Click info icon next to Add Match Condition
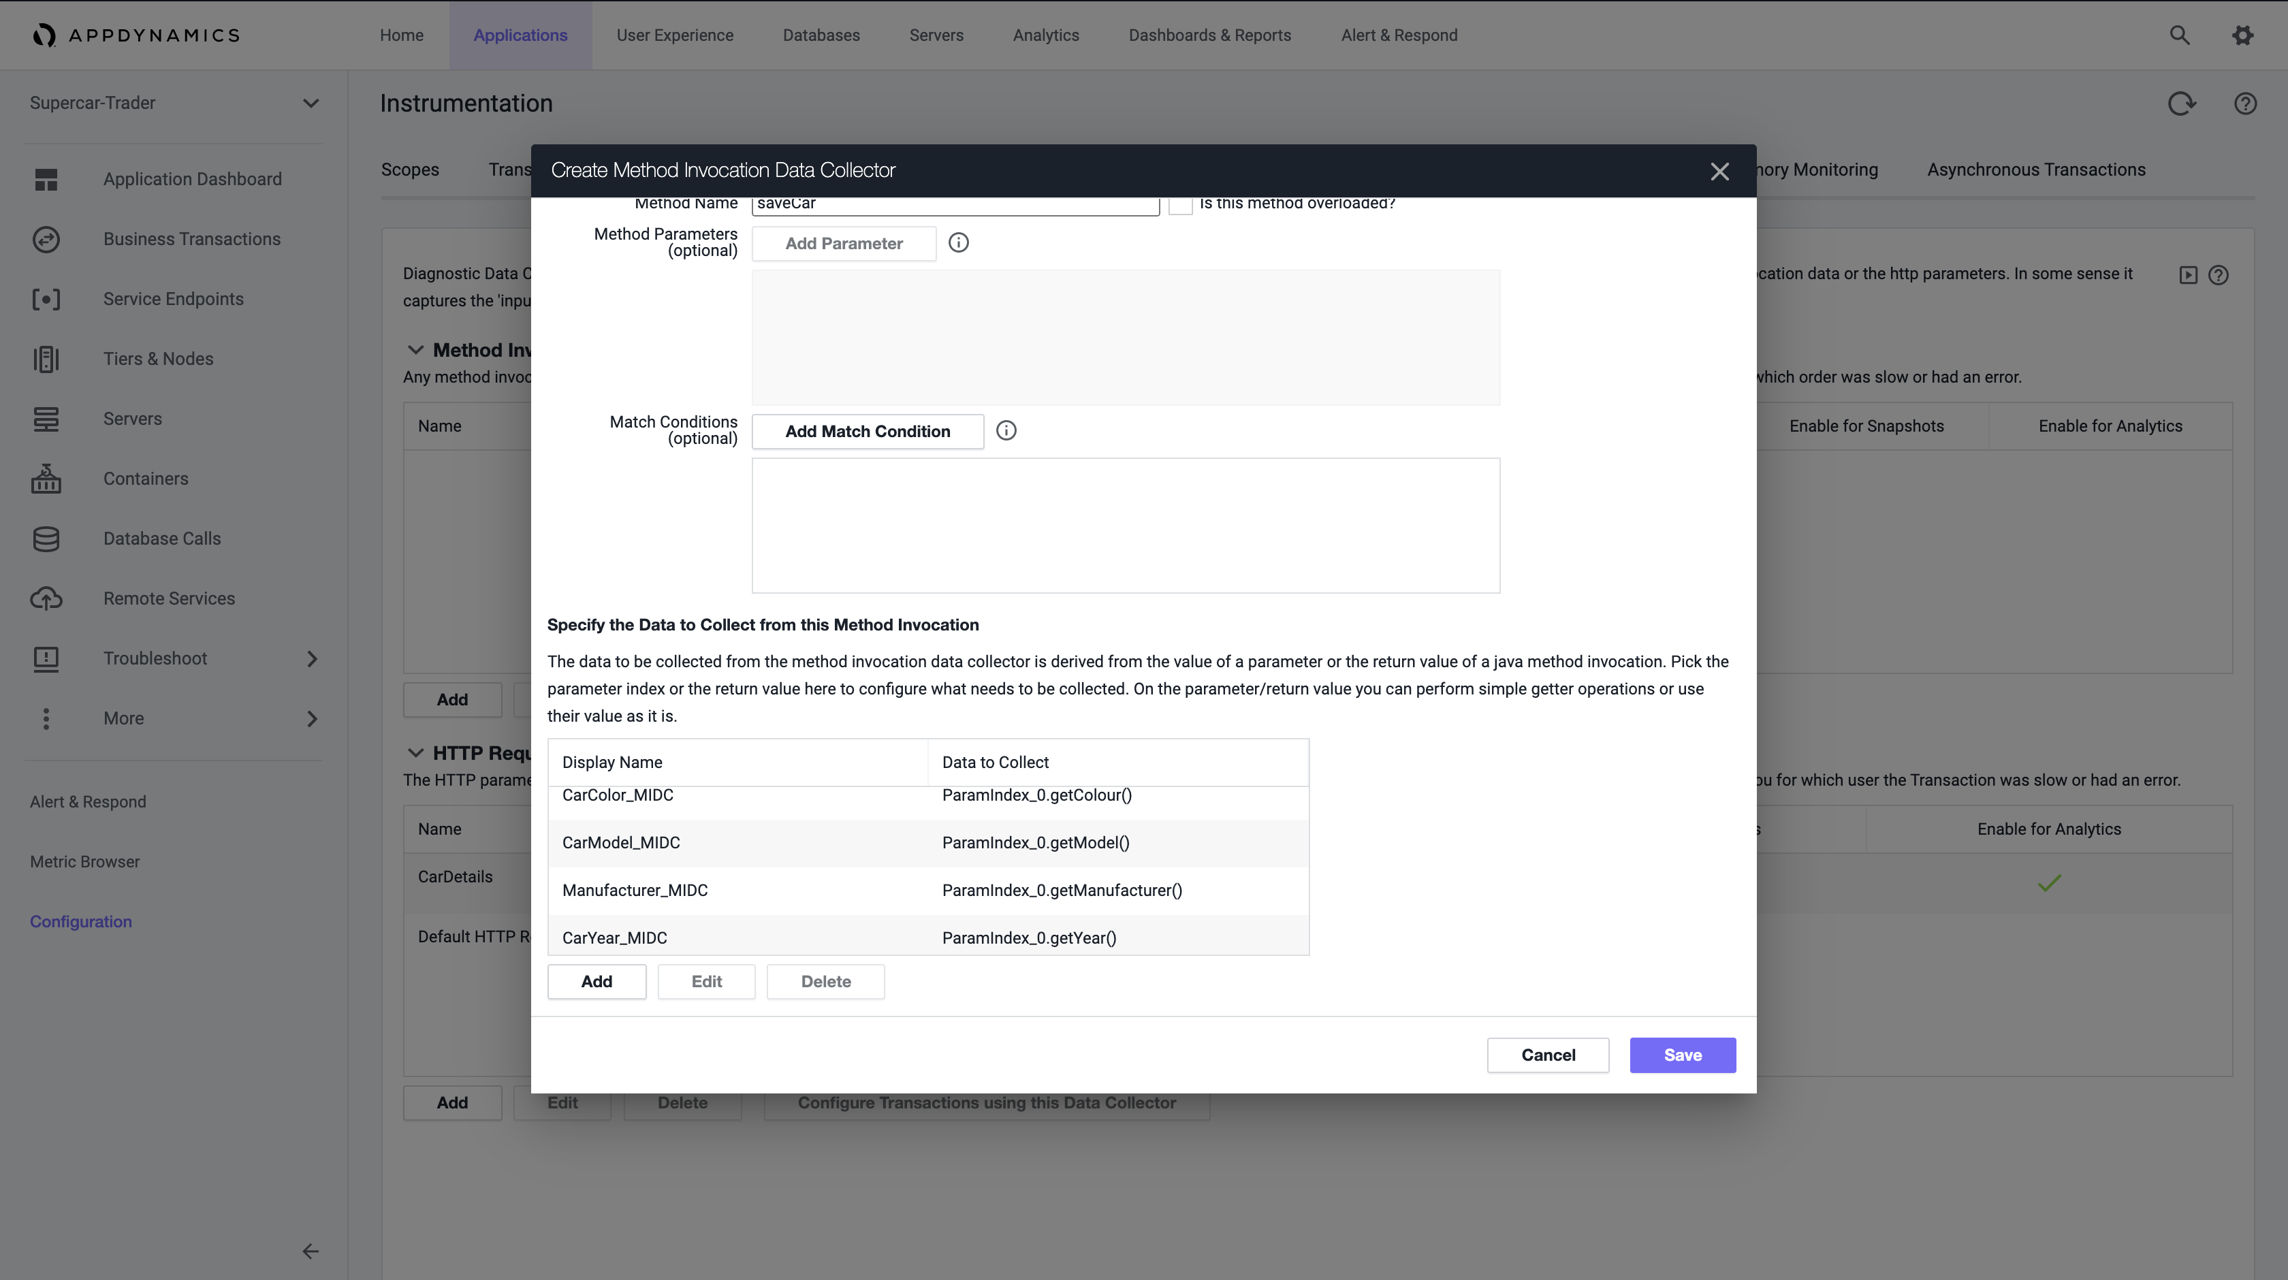 [x=1006, y=431]
